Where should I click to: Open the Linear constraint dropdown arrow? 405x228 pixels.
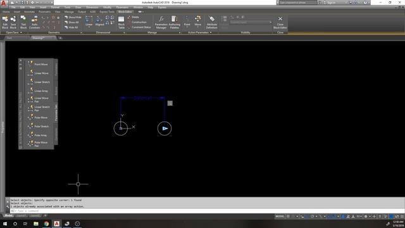click(x=89, y=27)
